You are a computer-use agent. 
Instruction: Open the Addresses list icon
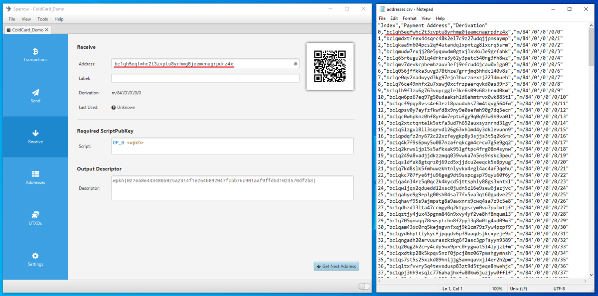(x=35, y=174)
